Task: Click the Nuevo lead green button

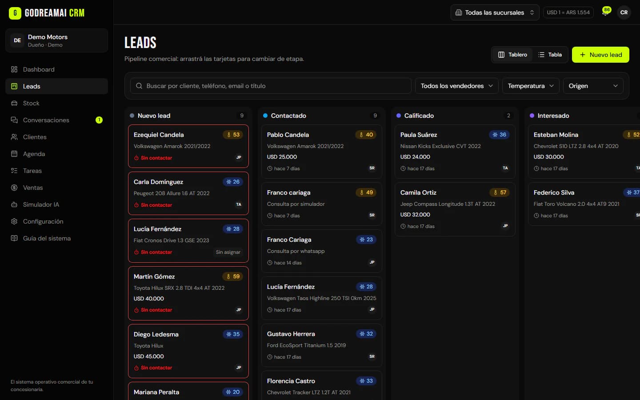Action: coord(600,55)
